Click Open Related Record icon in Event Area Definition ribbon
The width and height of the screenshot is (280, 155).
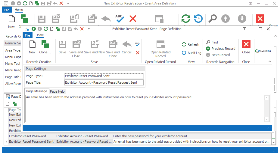(x=159, y=19)
